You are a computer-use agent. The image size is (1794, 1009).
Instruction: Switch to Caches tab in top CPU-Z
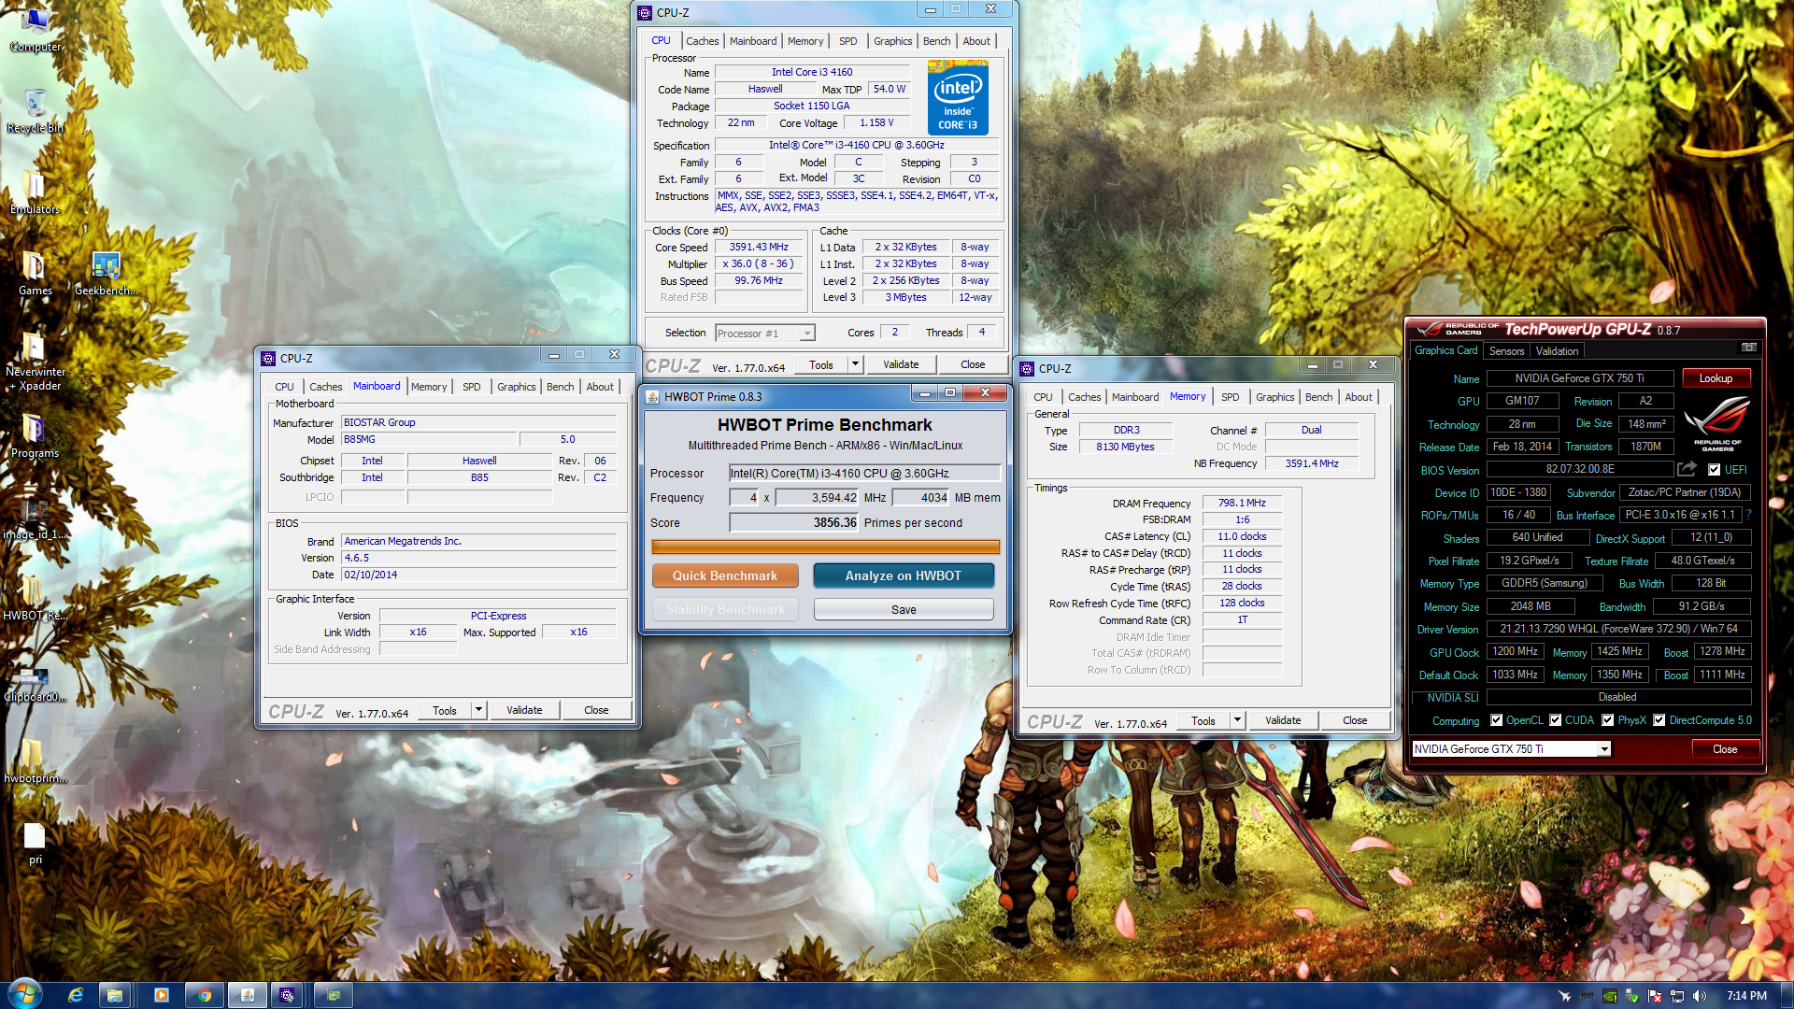tap(703, 41)
